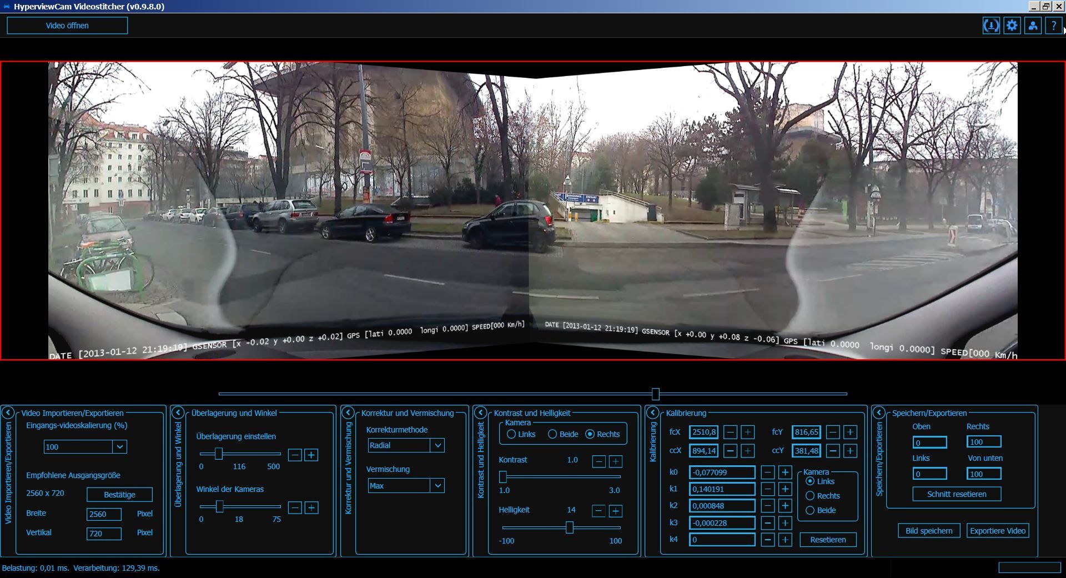Increase Helligkeit with plus button
This screenshot has height=578, width=1066.
pyautogui.click(x=616, y=511)
